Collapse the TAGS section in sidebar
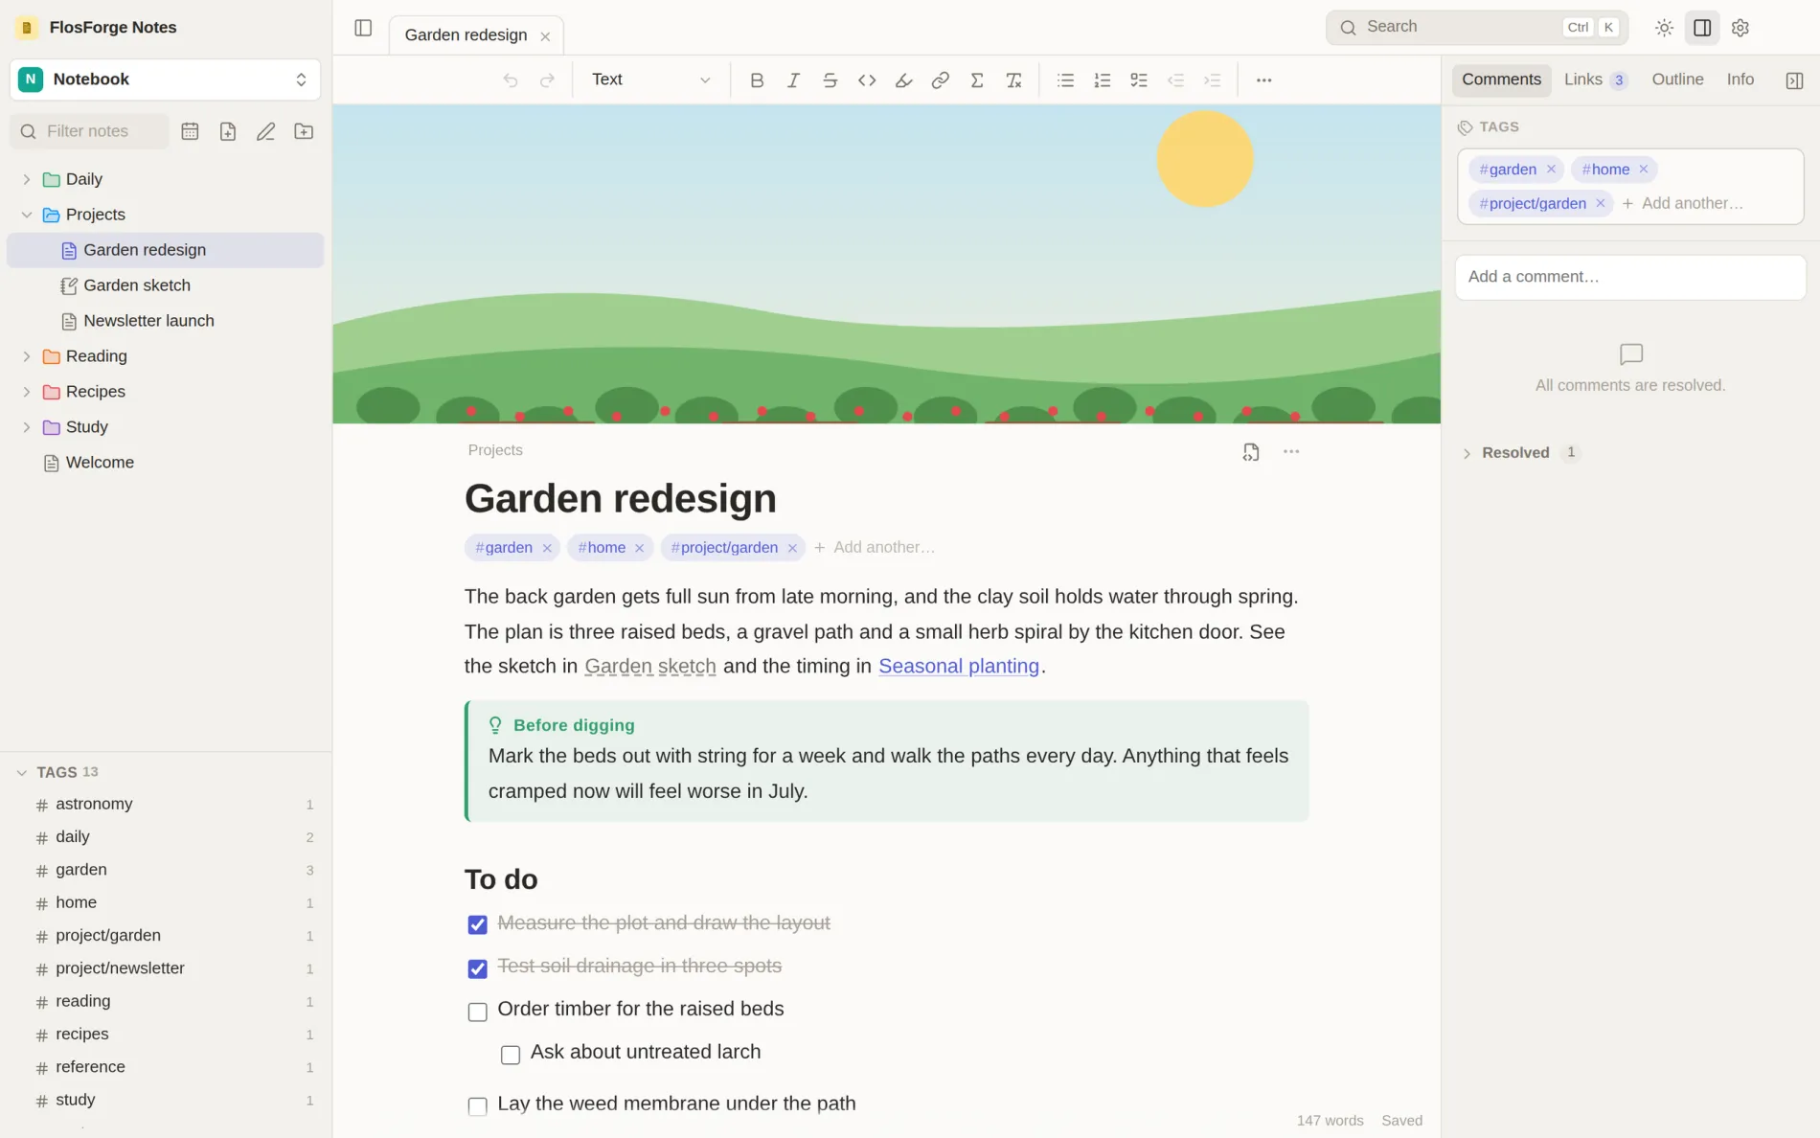 pos(22,772)
